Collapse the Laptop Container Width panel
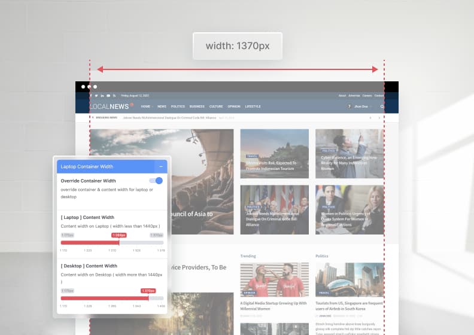474x335 pixels. point(160,166)
